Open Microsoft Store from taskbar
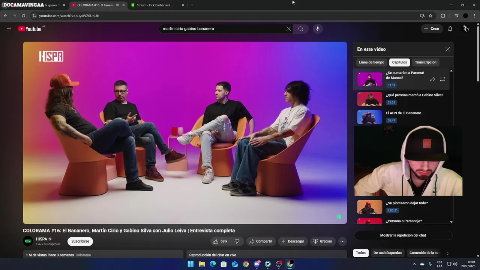Image resolution: width=480 pixels, height=270 pixels. coord(223,264)
